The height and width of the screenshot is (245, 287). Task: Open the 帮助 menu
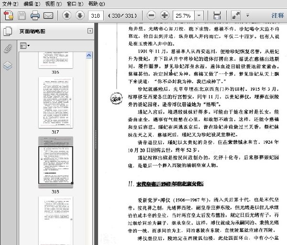click(x=97, y=4)
